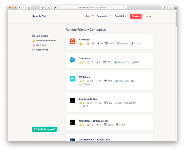Screen dimensions: 185x151
Task: Click the NEW icon beside Last Created
Action: [34, 36]
